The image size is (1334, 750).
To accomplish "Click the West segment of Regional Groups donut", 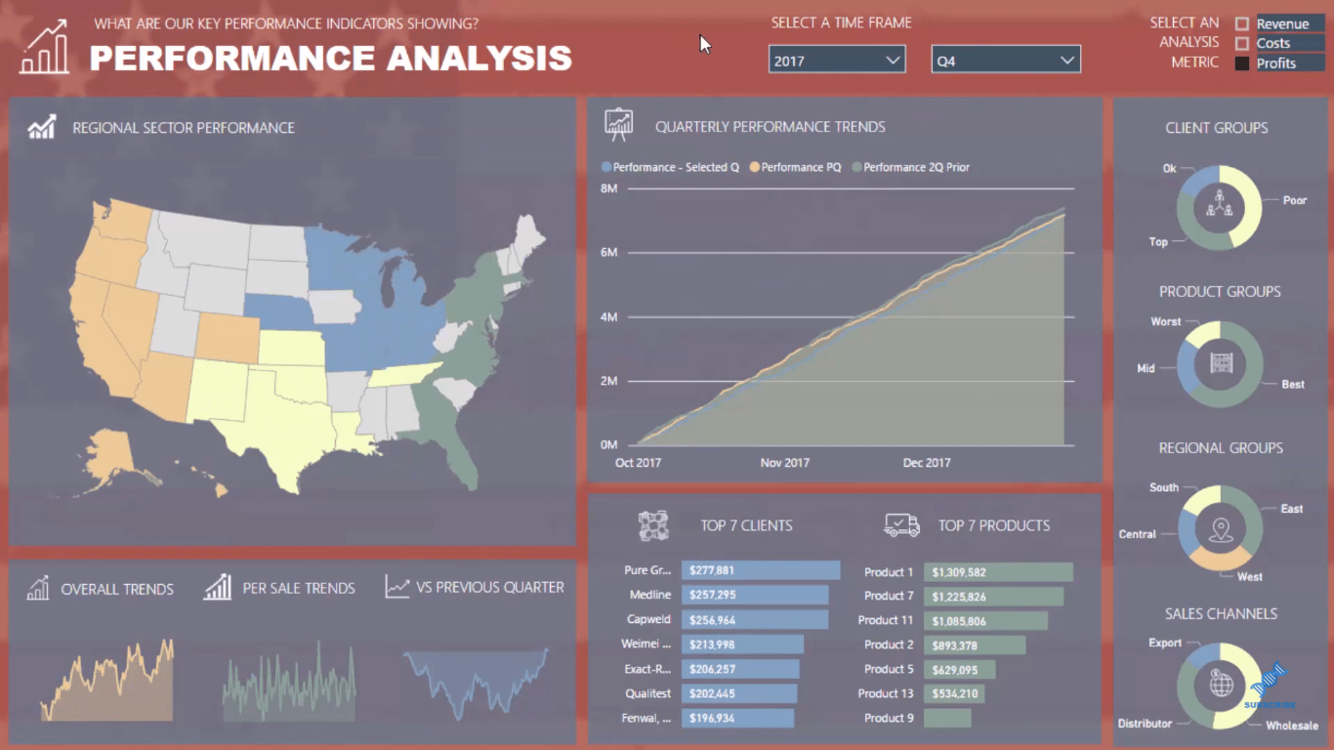I will tap(1221, 561).
